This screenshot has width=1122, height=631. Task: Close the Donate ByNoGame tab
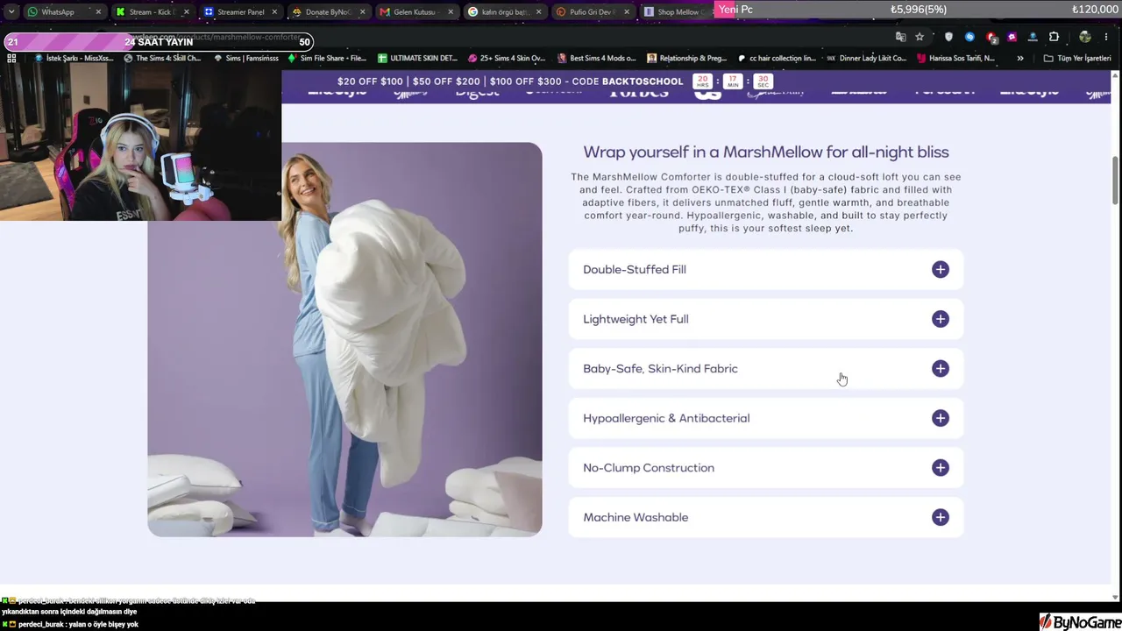click(x=363, y=12)
